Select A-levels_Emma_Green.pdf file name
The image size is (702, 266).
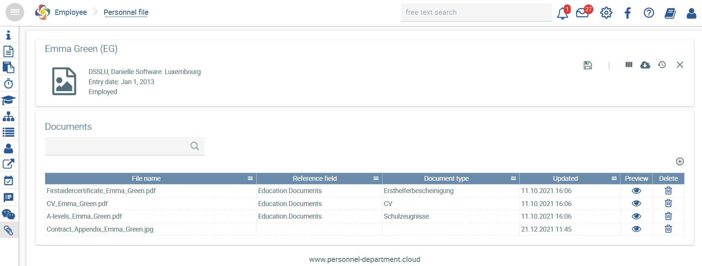[x=84, y=216]
